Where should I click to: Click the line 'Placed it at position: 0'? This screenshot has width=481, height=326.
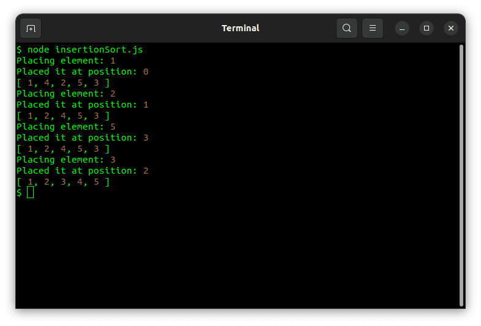(83, 72)
